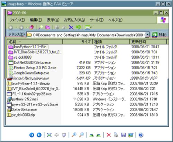Click the 2008-06 folder icon in explorer title bar
The width and height of the screenshot is (173, 142).
[x=10, y=13]
